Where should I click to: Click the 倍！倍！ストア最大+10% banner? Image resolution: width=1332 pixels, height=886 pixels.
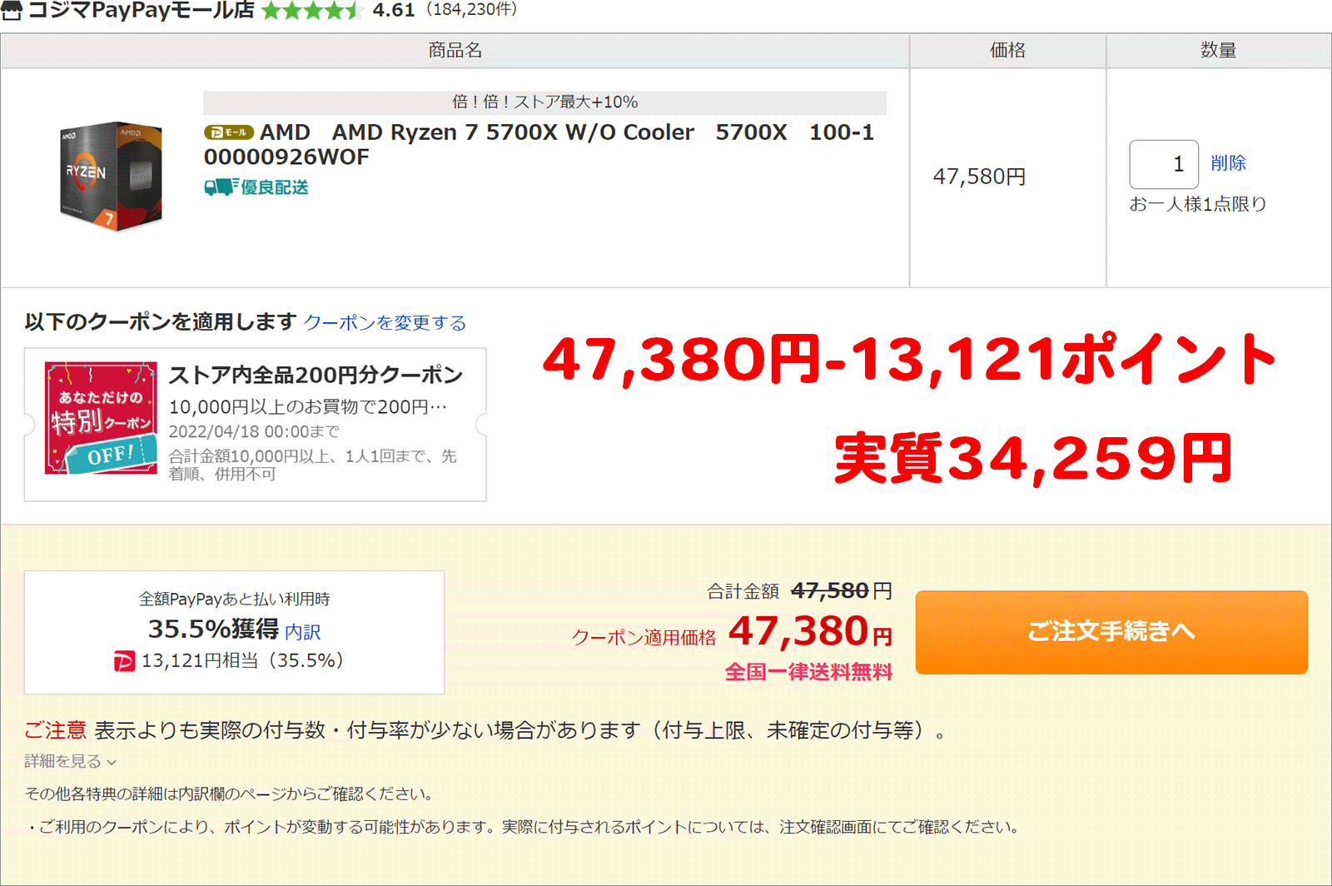pos(545,102)
